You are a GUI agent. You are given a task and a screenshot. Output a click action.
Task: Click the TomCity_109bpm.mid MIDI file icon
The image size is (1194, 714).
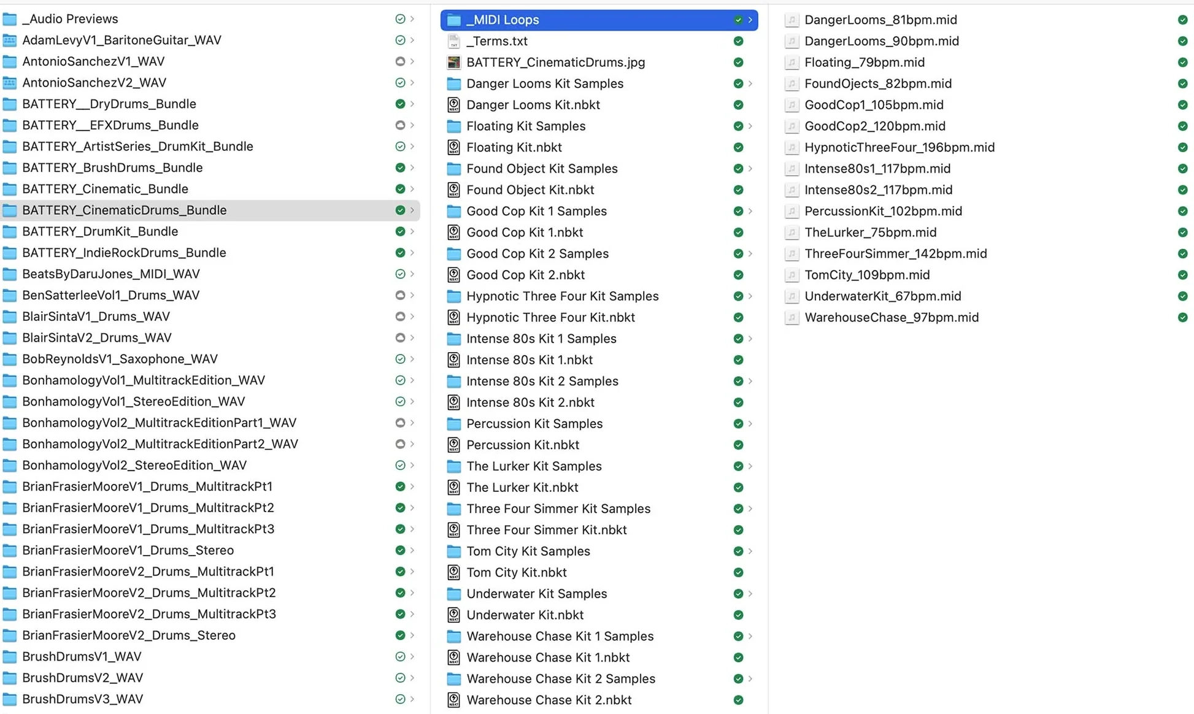pos(792,275)
